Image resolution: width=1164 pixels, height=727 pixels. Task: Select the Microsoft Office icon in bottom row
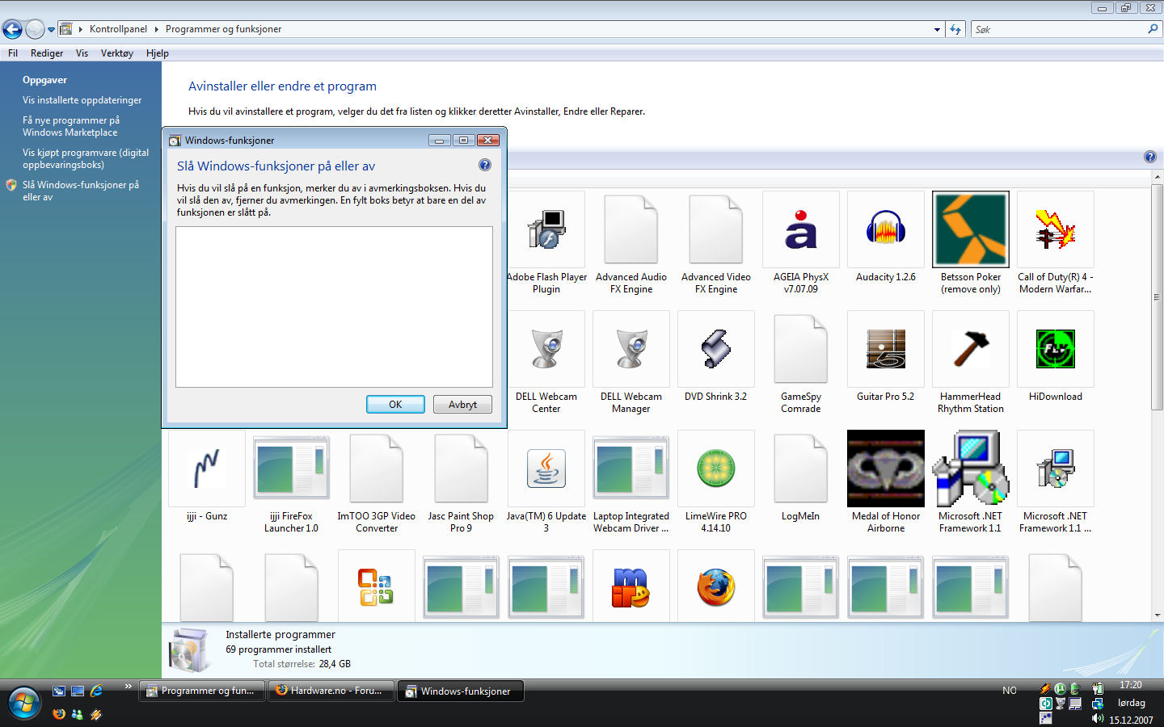pos(377,587)
